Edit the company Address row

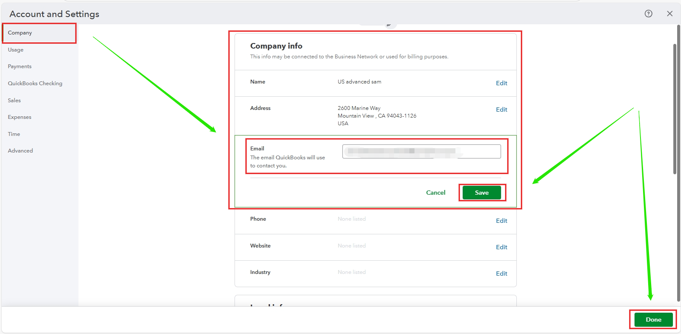501,109
